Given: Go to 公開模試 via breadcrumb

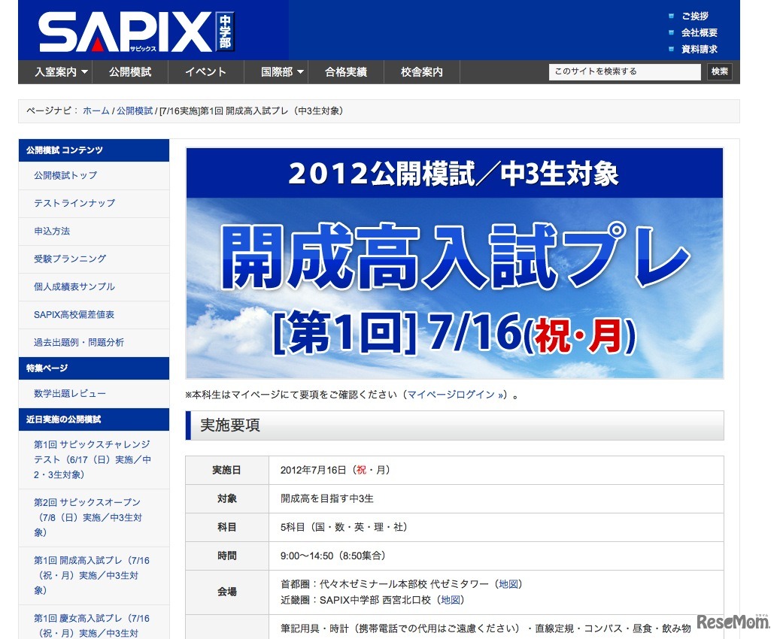Looking at the screenshot, I should [135, 111].
